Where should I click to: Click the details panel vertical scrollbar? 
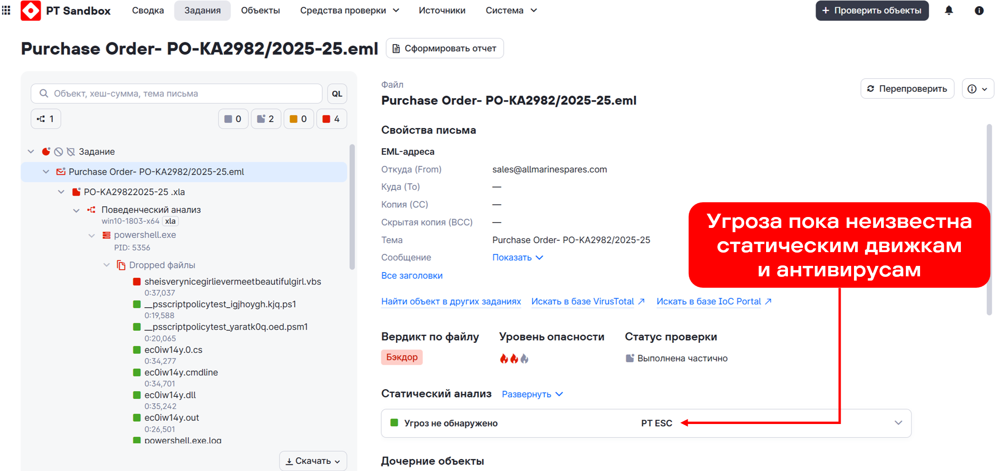coord(989,219)
